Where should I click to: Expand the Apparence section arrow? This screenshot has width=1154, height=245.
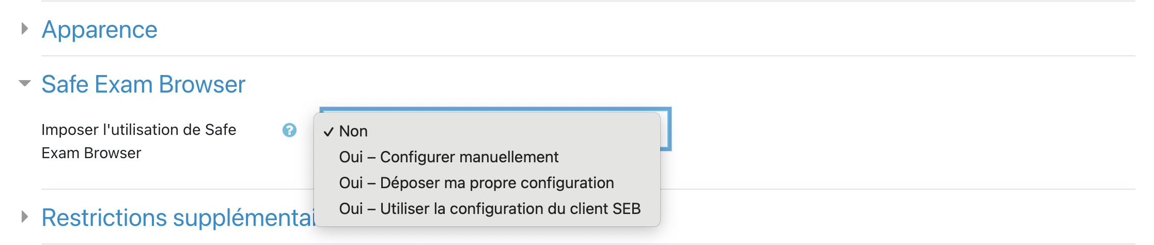coord(24,29)
